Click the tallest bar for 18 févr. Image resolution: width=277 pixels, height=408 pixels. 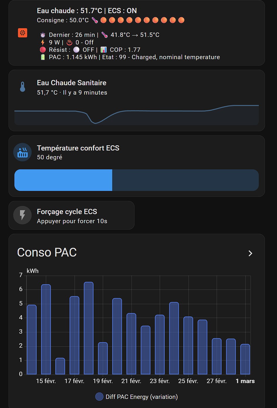click(x=89, y=328)
